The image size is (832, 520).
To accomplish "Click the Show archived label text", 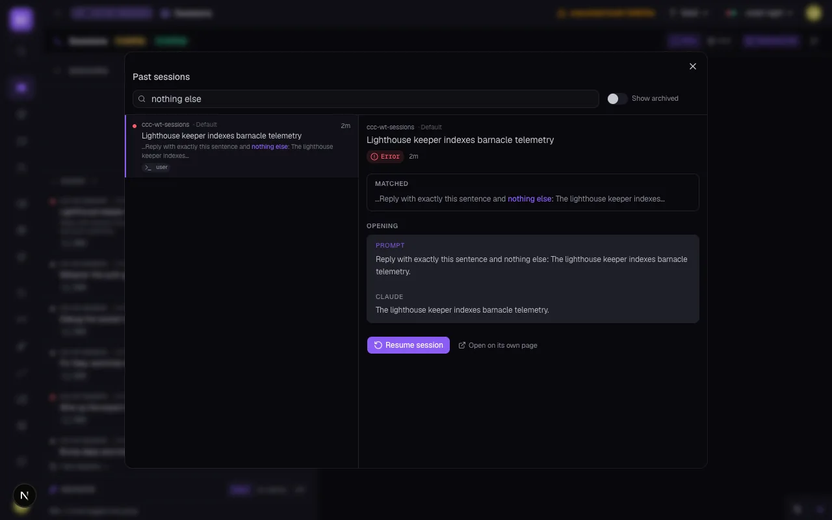I will (x=655, y=99).
